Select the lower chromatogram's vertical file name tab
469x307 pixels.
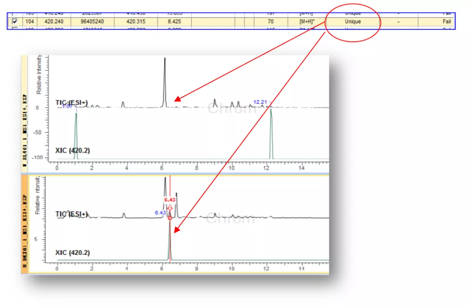click(x=24, y=224)
